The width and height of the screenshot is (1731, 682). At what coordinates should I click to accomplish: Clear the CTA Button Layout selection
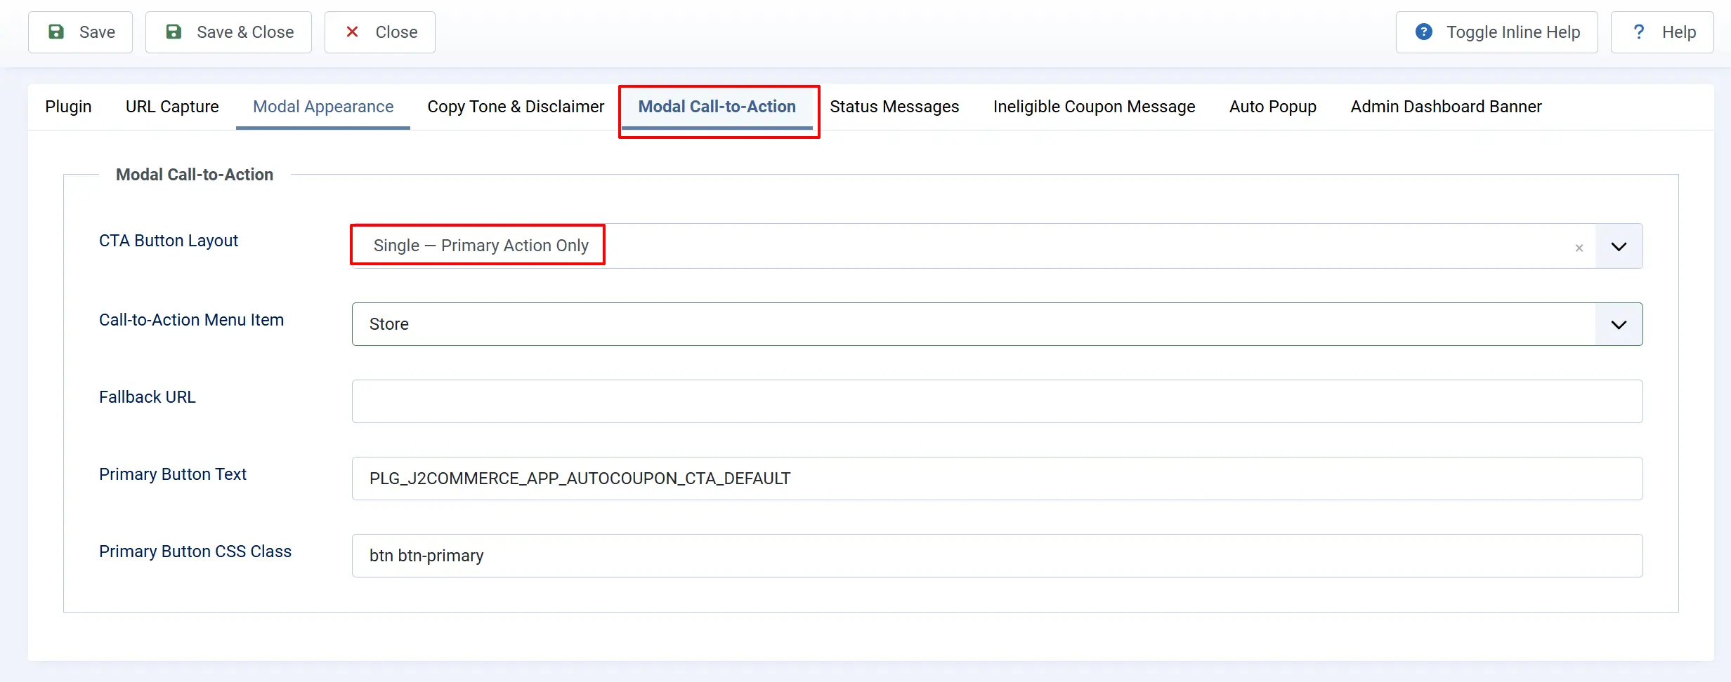click(x=1579, y=248)
